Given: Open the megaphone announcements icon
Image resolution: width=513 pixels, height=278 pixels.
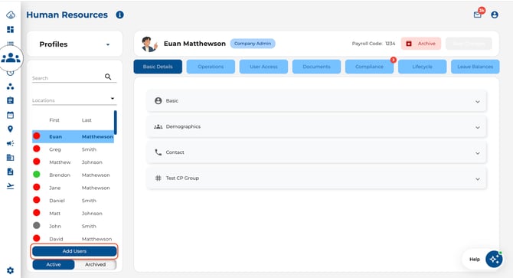Looking at the screenshot, I should [10, 143].
